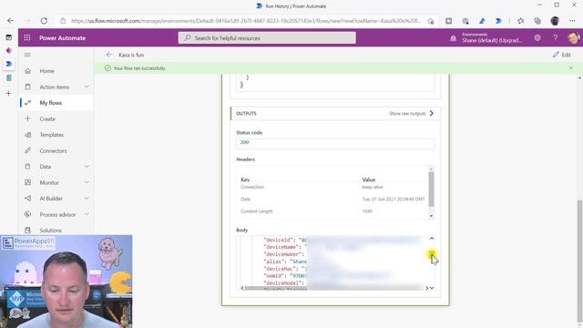Click the Monitor icon in navigation
The image size is (583, 328).
pyautogui.click(x=27, y=182)
